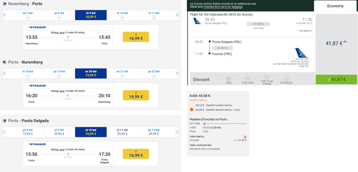The height and width of the screenshot is (172, 358).
Task: Switch to the Economy tab
Action: (335, 6)
